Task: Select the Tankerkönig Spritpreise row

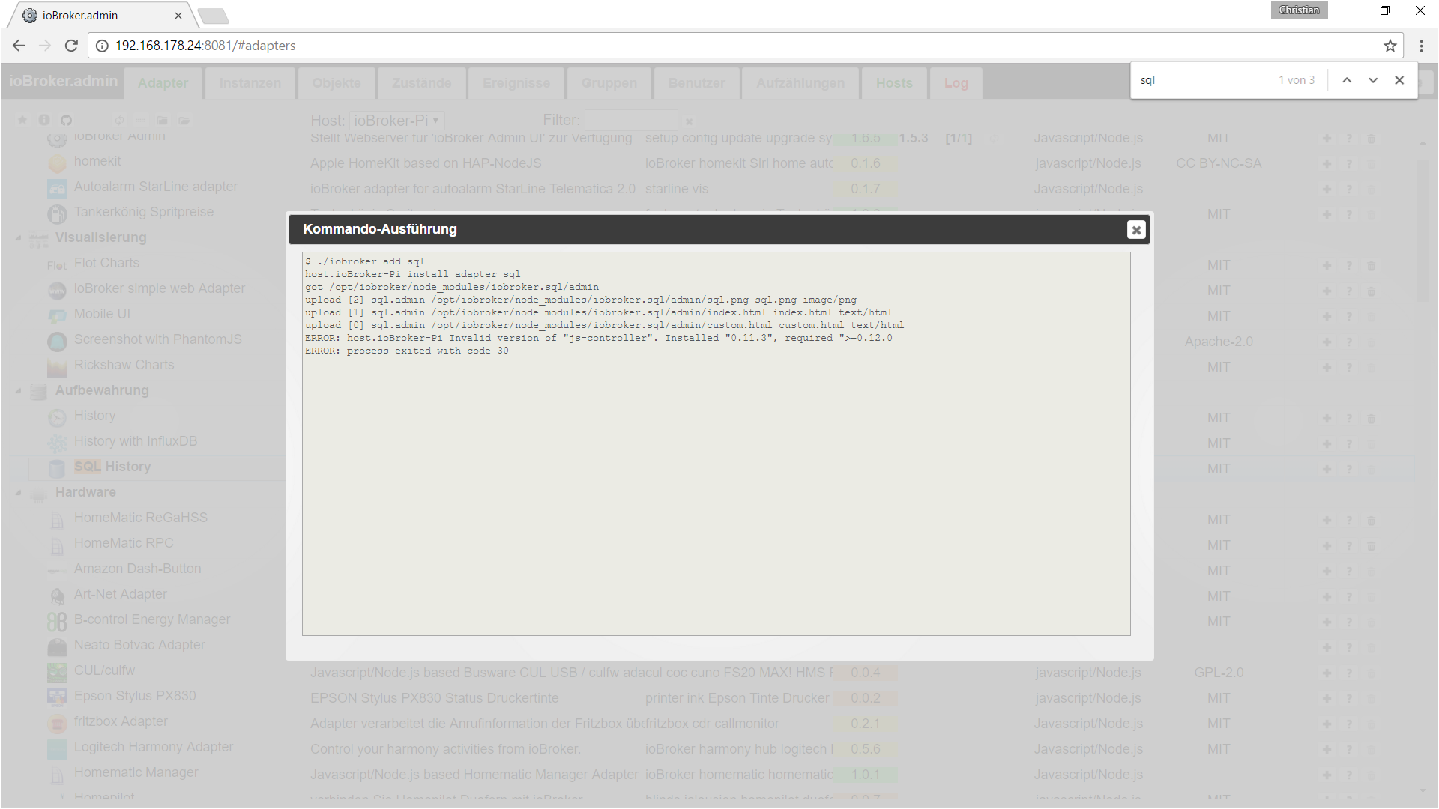Action: click(144, 213)
